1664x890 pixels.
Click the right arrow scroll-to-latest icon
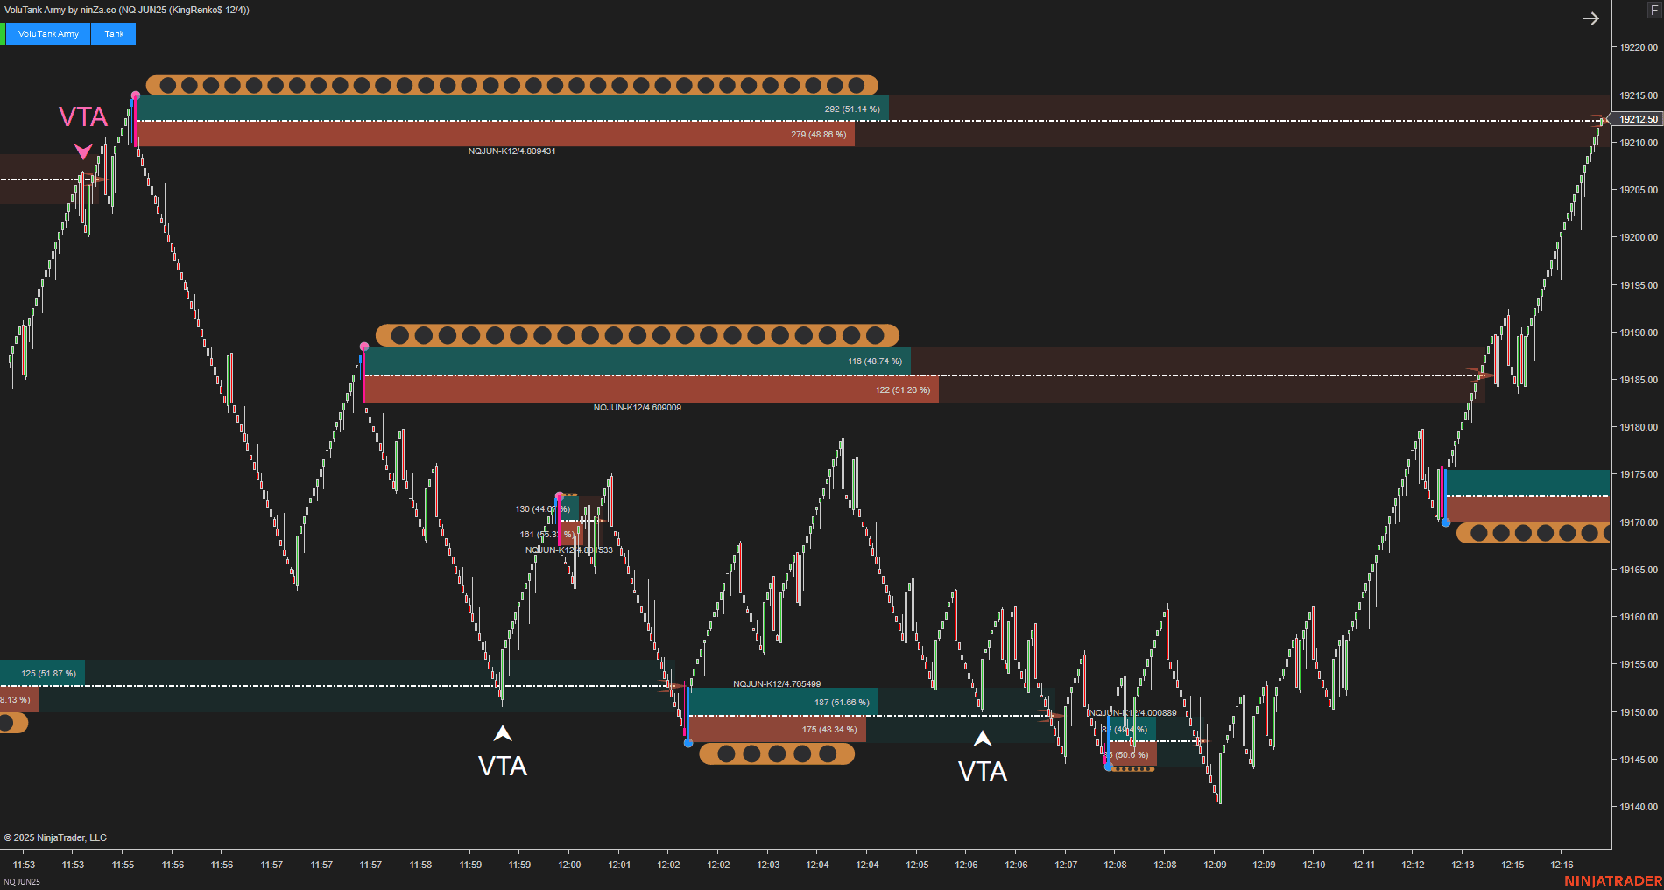point(1591,18)
